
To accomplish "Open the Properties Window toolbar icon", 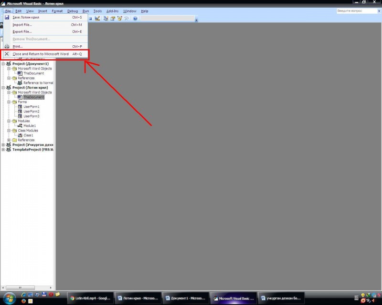I will tap(113, 19).
